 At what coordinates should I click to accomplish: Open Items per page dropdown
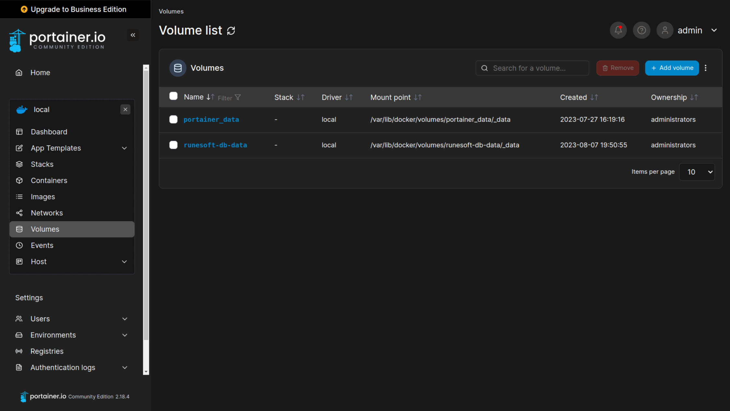tap(697, 172)
